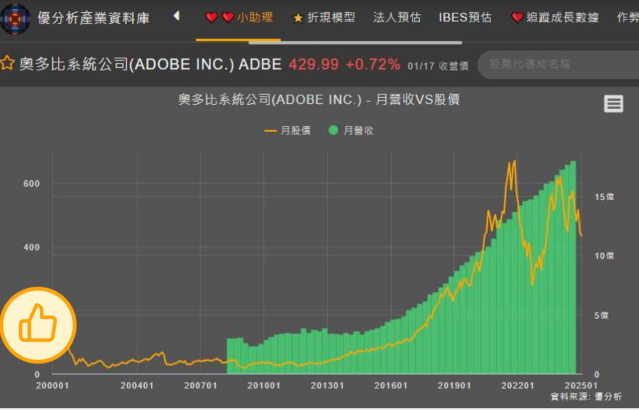Click the tallest green revenue bar

point(574,267)
